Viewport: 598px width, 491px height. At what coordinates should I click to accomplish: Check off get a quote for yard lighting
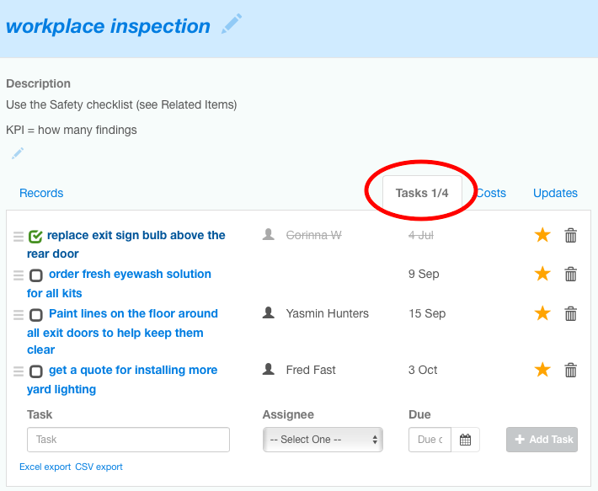tap(36, 371)
